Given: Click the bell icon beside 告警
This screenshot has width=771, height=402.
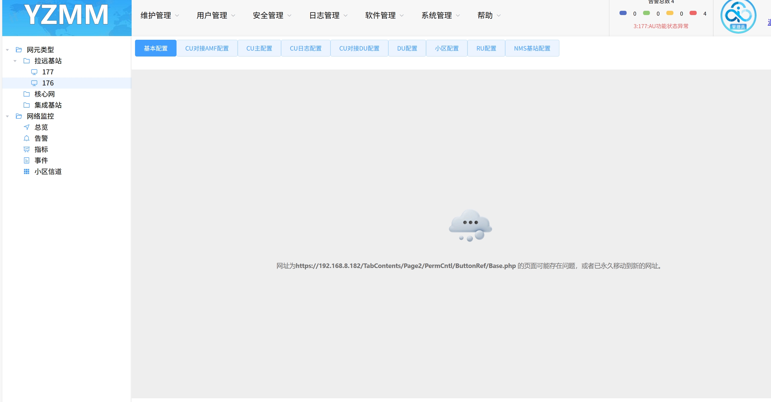Looking at the screenshot, I should pos(27,138).
